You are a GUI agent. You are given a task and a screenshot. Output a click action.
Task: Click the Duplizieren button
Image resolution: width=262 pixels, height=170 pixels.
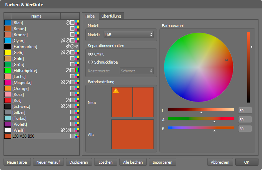[x=79, y=162]
